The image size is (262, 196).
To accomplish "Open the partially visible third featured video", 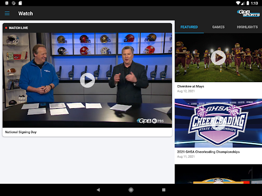I will pyautogui.click(x=219, y=174).
